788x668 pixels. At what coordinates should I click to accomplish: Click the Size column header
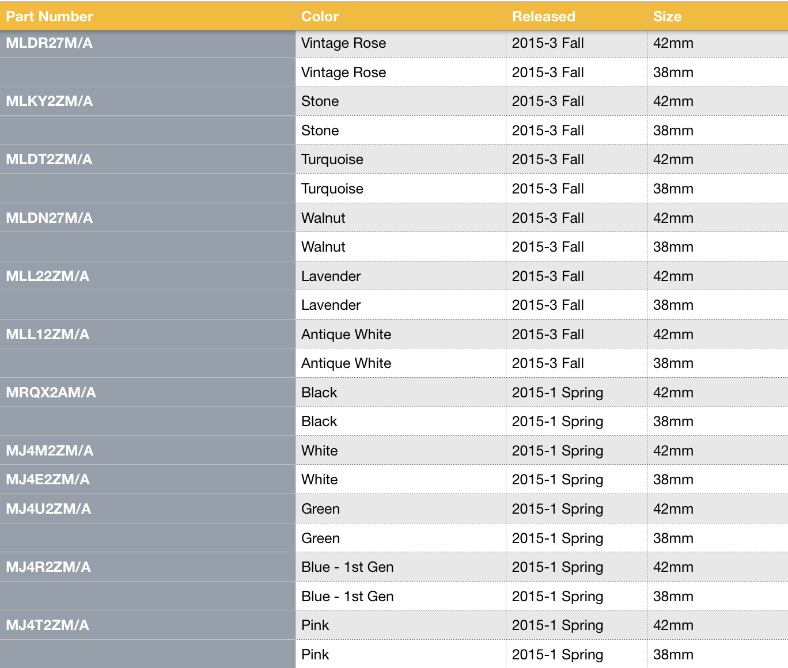click(x=667, y=16)
